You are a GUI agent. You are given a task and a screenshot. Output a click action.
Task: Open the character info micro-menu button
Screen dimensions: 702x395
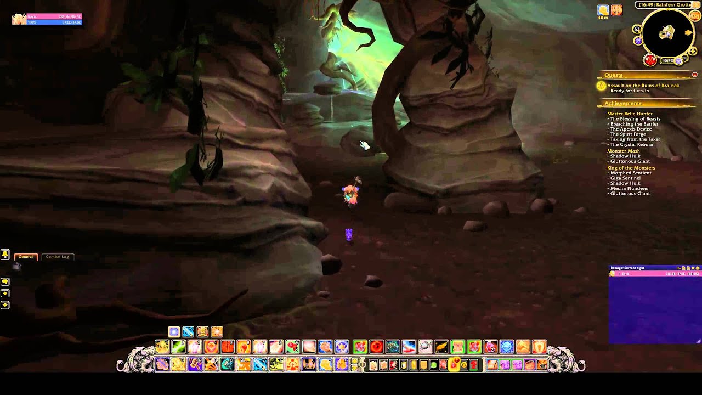373,364
